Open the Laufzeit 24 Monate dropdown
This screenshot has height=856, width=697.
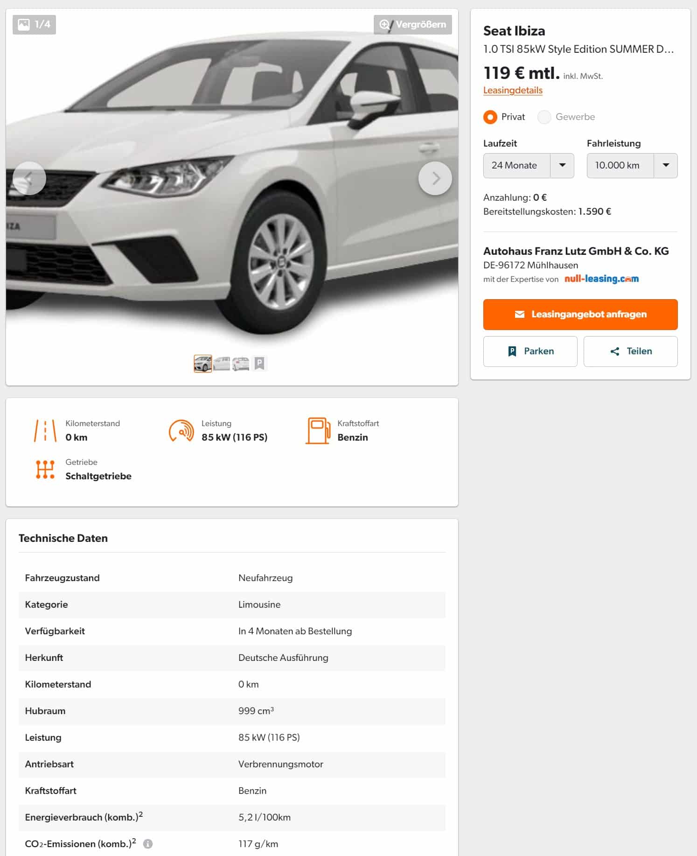[529, 165]
